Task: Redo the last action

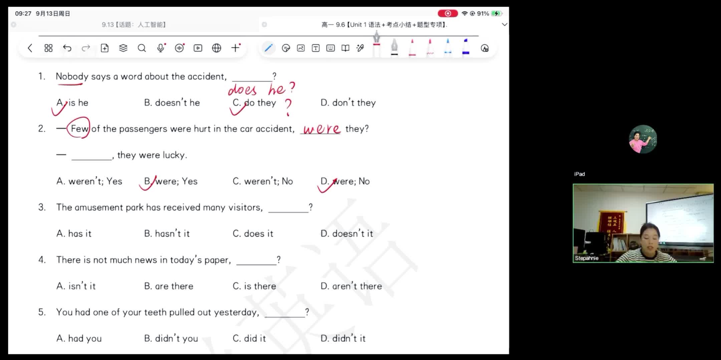Action: [x=86, y=48]
